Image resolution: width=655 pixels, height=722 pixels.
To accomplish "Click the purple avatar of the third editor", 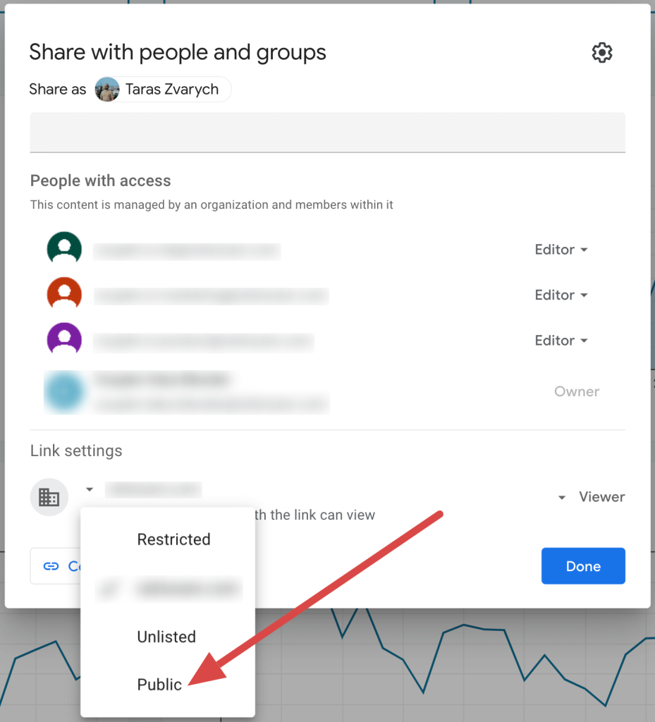I will [x=64, y=339].
